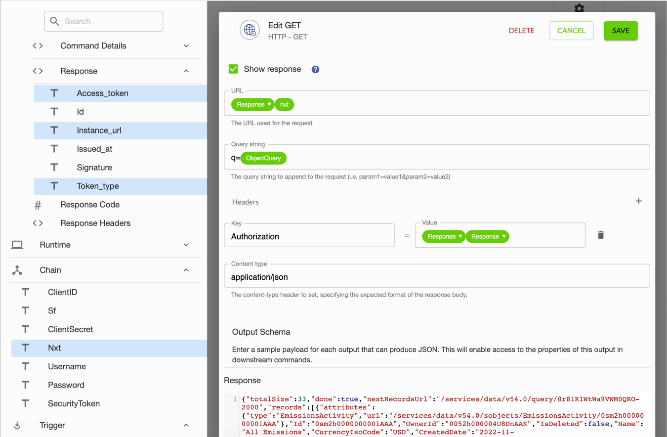The width and height of the screenshot is (667, 437).
Task: Select the Id variable row
Action: click(x=121, y=112)
